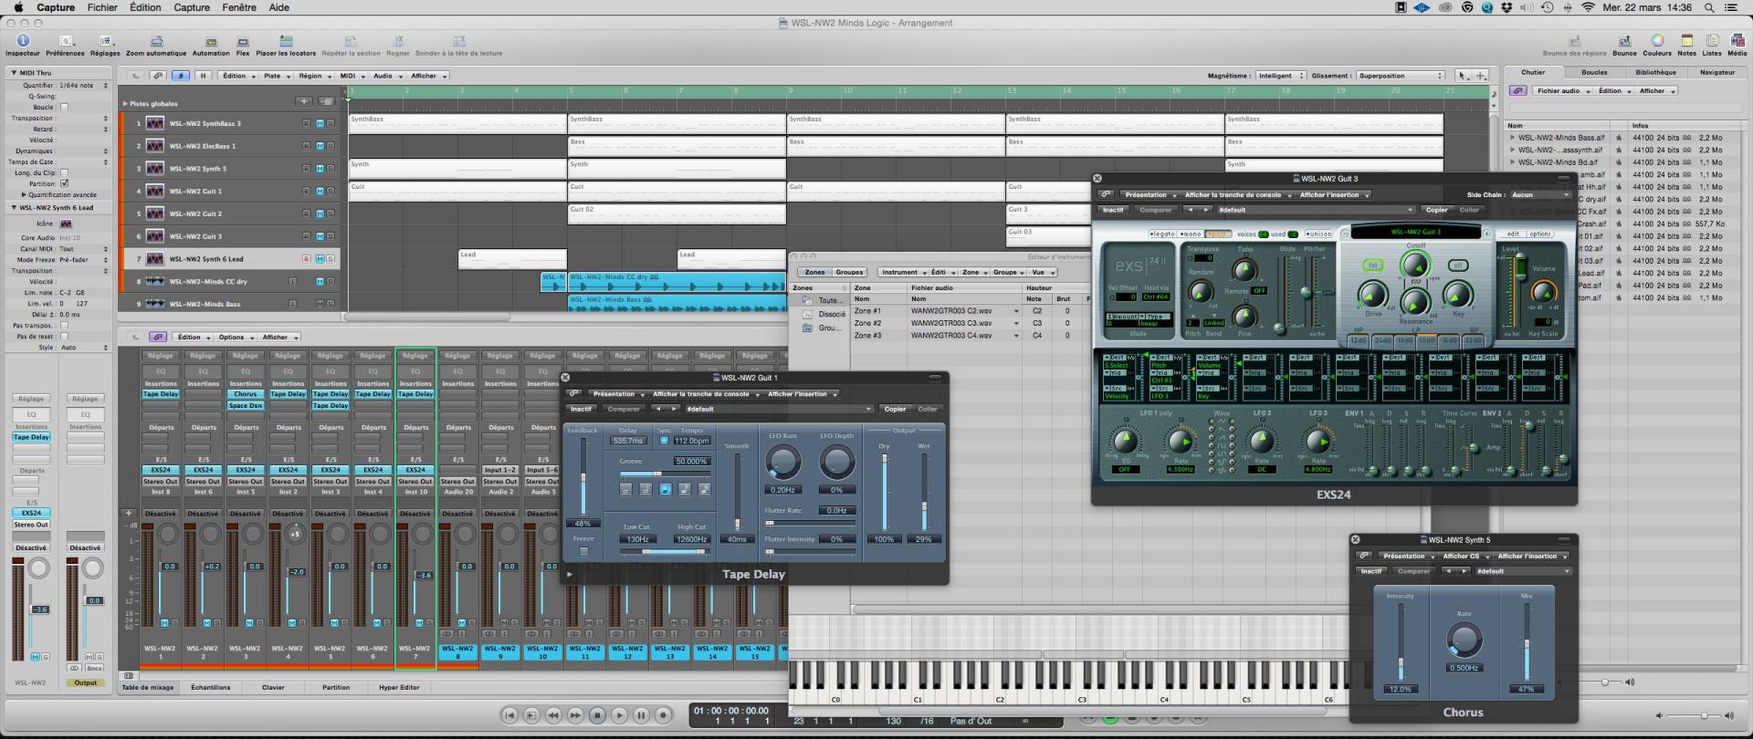Click the Bounce toolbar icon
This screenshot has height=739, width=1753.
click(x=1624, y=41)
